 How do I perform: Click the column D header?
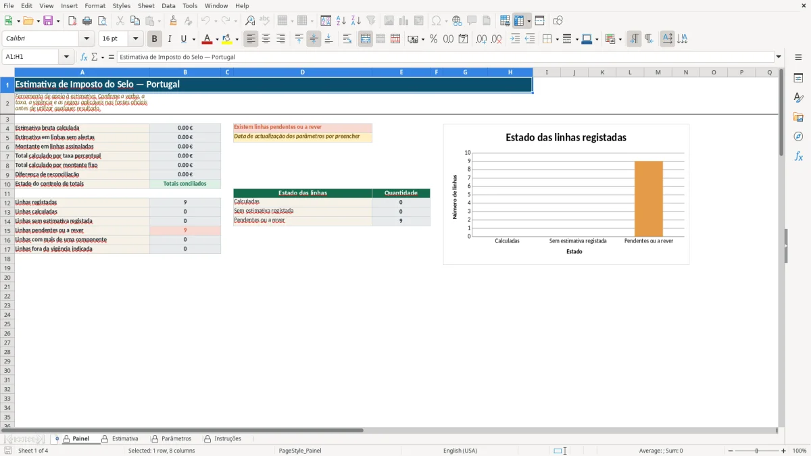pos(302,72)
